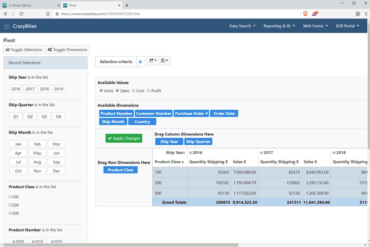Open the Reporting & BI menu

[279, 26]
